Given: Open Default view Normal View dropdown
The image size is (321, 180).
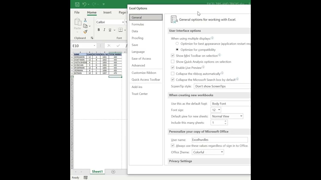Looking at the screenshot, I should (227, 116).
